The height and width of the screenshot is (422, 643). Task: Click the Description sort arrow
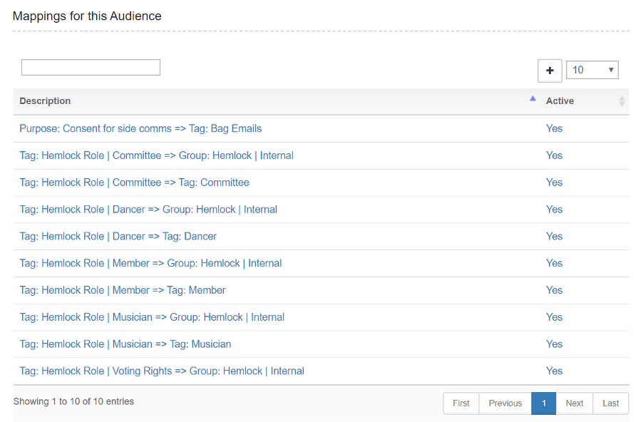pos(533,99)
